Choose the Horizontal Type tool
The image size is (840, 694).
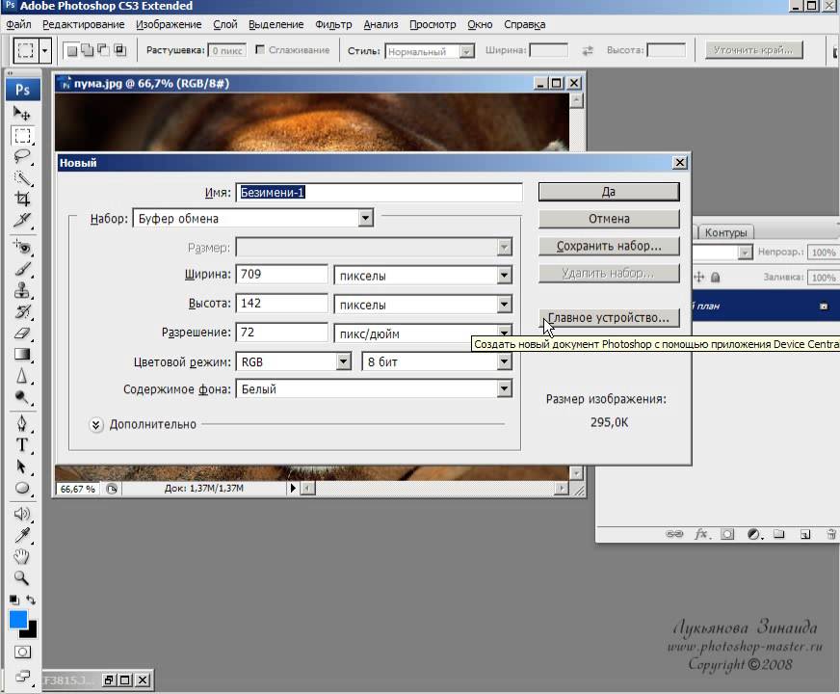(21, 444)
